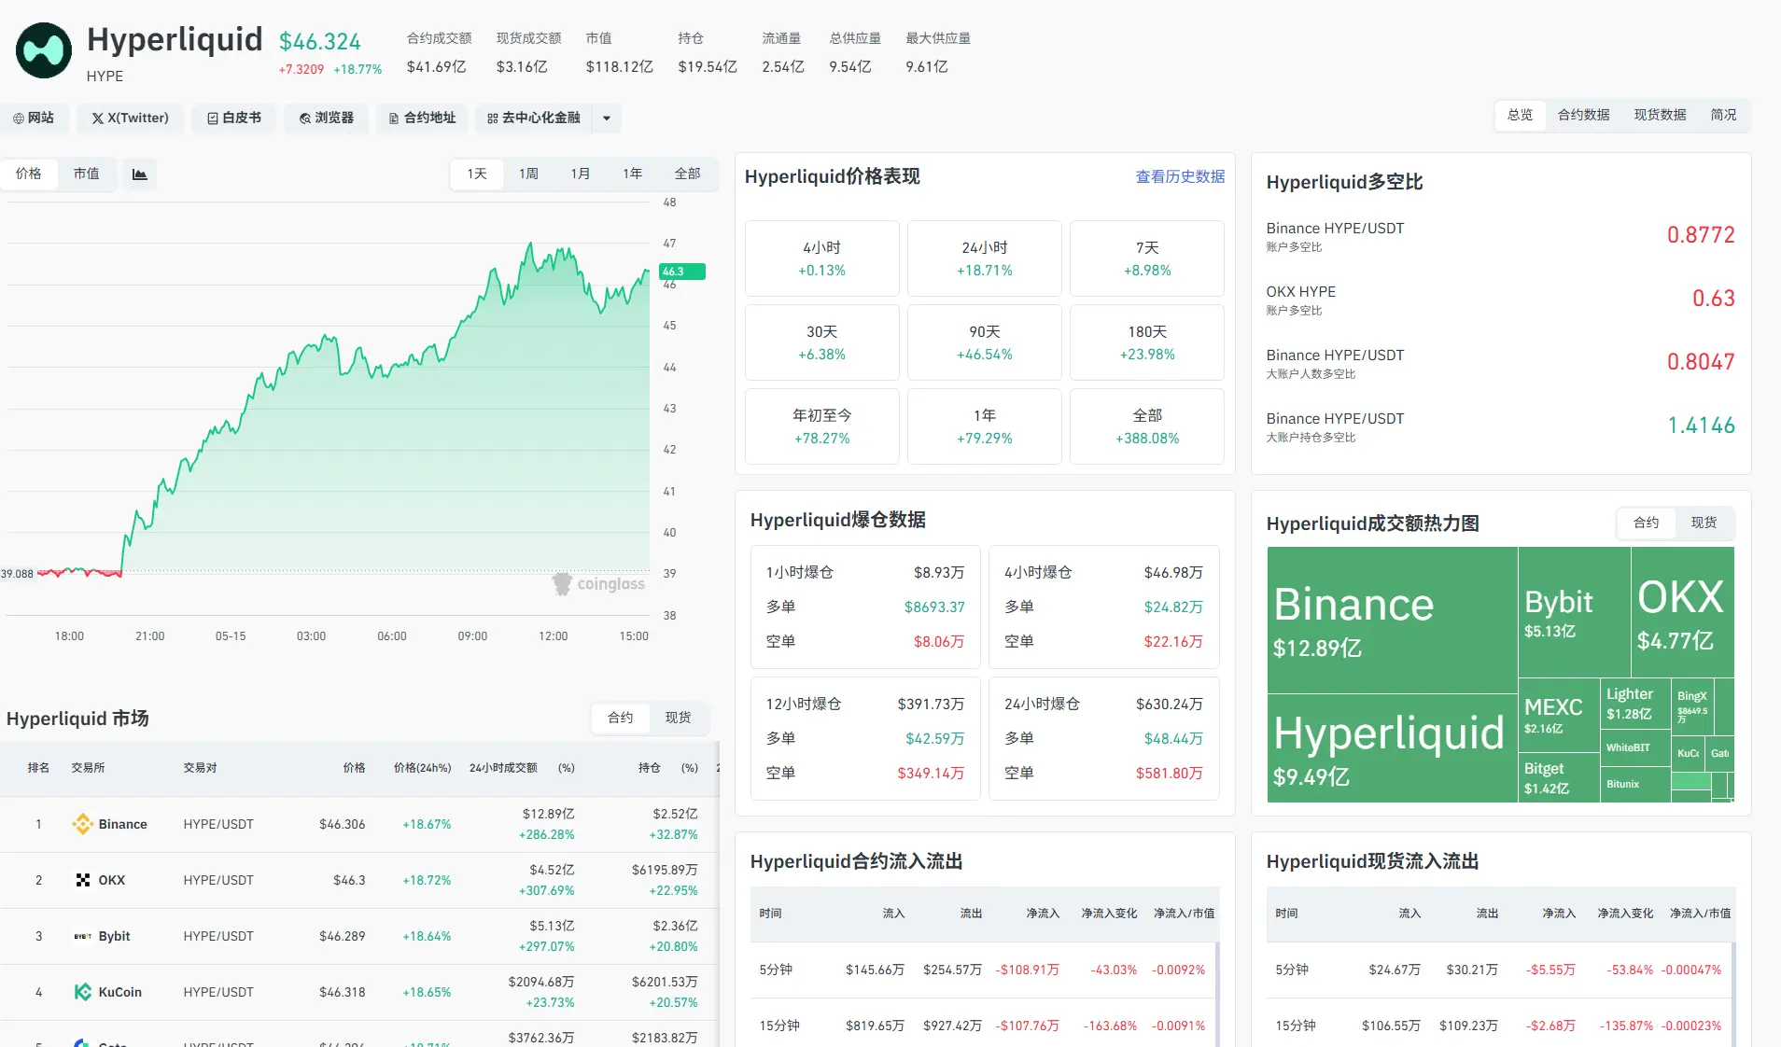Viewport: 1781px width, 1047px height.
Task: Click the Bybit logo in market table
Action: click(83, 936)
